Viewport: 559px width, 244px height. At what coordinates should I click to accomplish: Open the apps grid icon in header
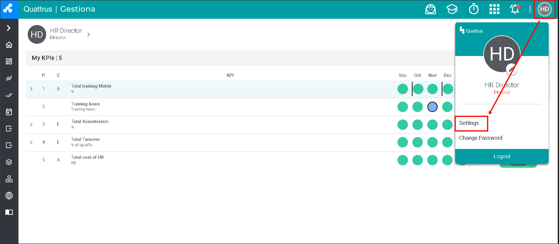click(494, 9)
